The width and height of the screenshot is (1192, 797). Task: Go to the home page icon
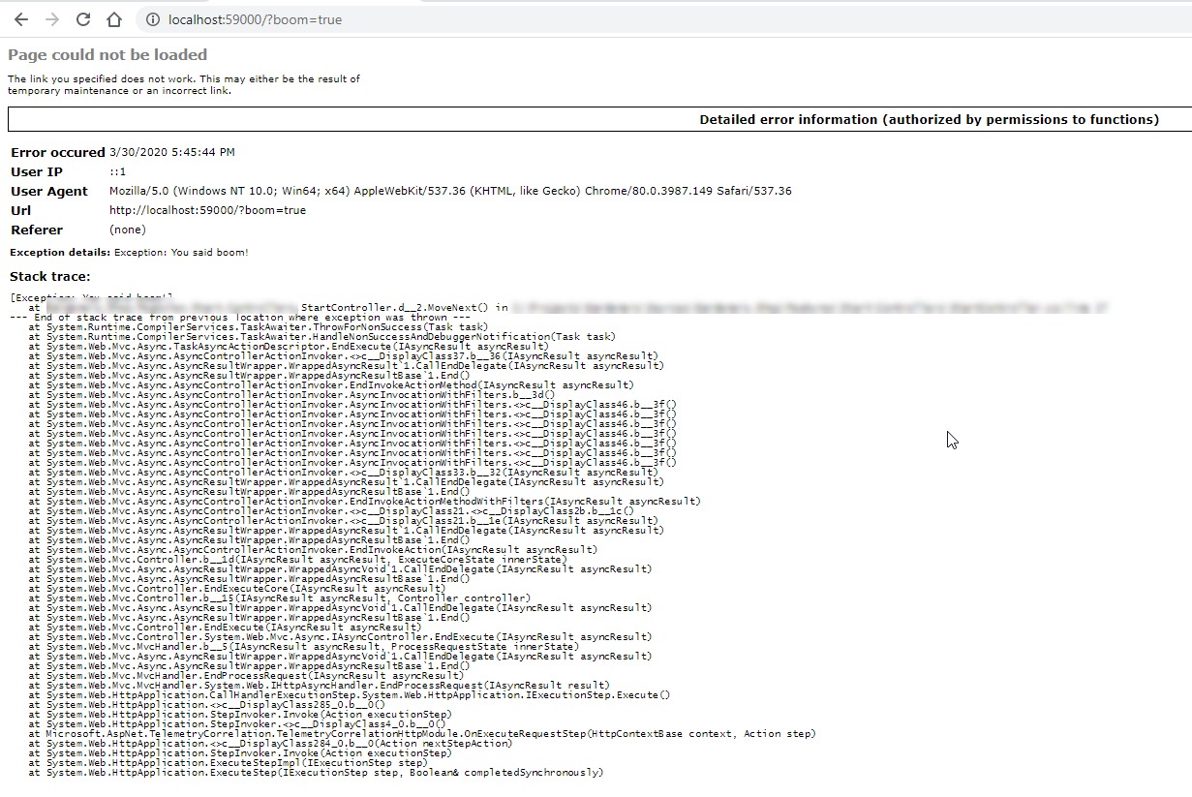point(114,19)
